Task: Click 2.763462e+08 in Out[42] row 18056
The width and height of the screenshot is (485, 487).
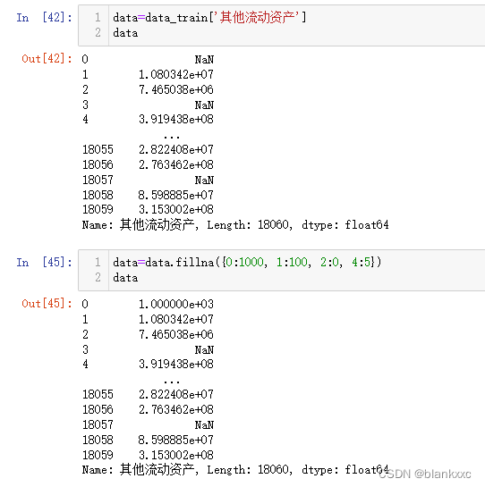Action: 176,164
